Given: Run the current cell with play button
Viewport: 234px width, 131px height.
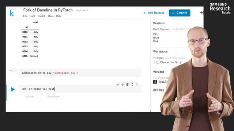Looking at the screenshot, I should click(13, 89).
